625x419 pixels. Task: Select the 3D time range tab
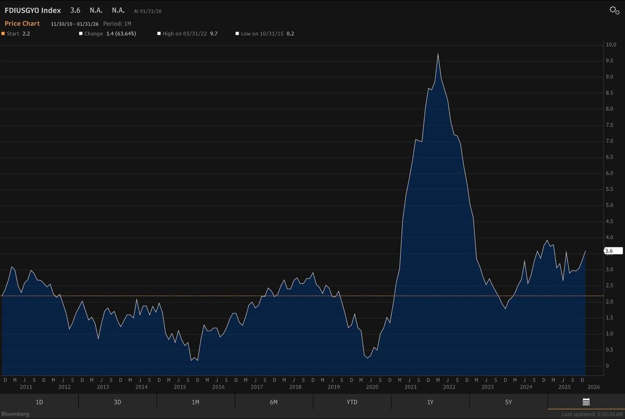pos(117,402)
